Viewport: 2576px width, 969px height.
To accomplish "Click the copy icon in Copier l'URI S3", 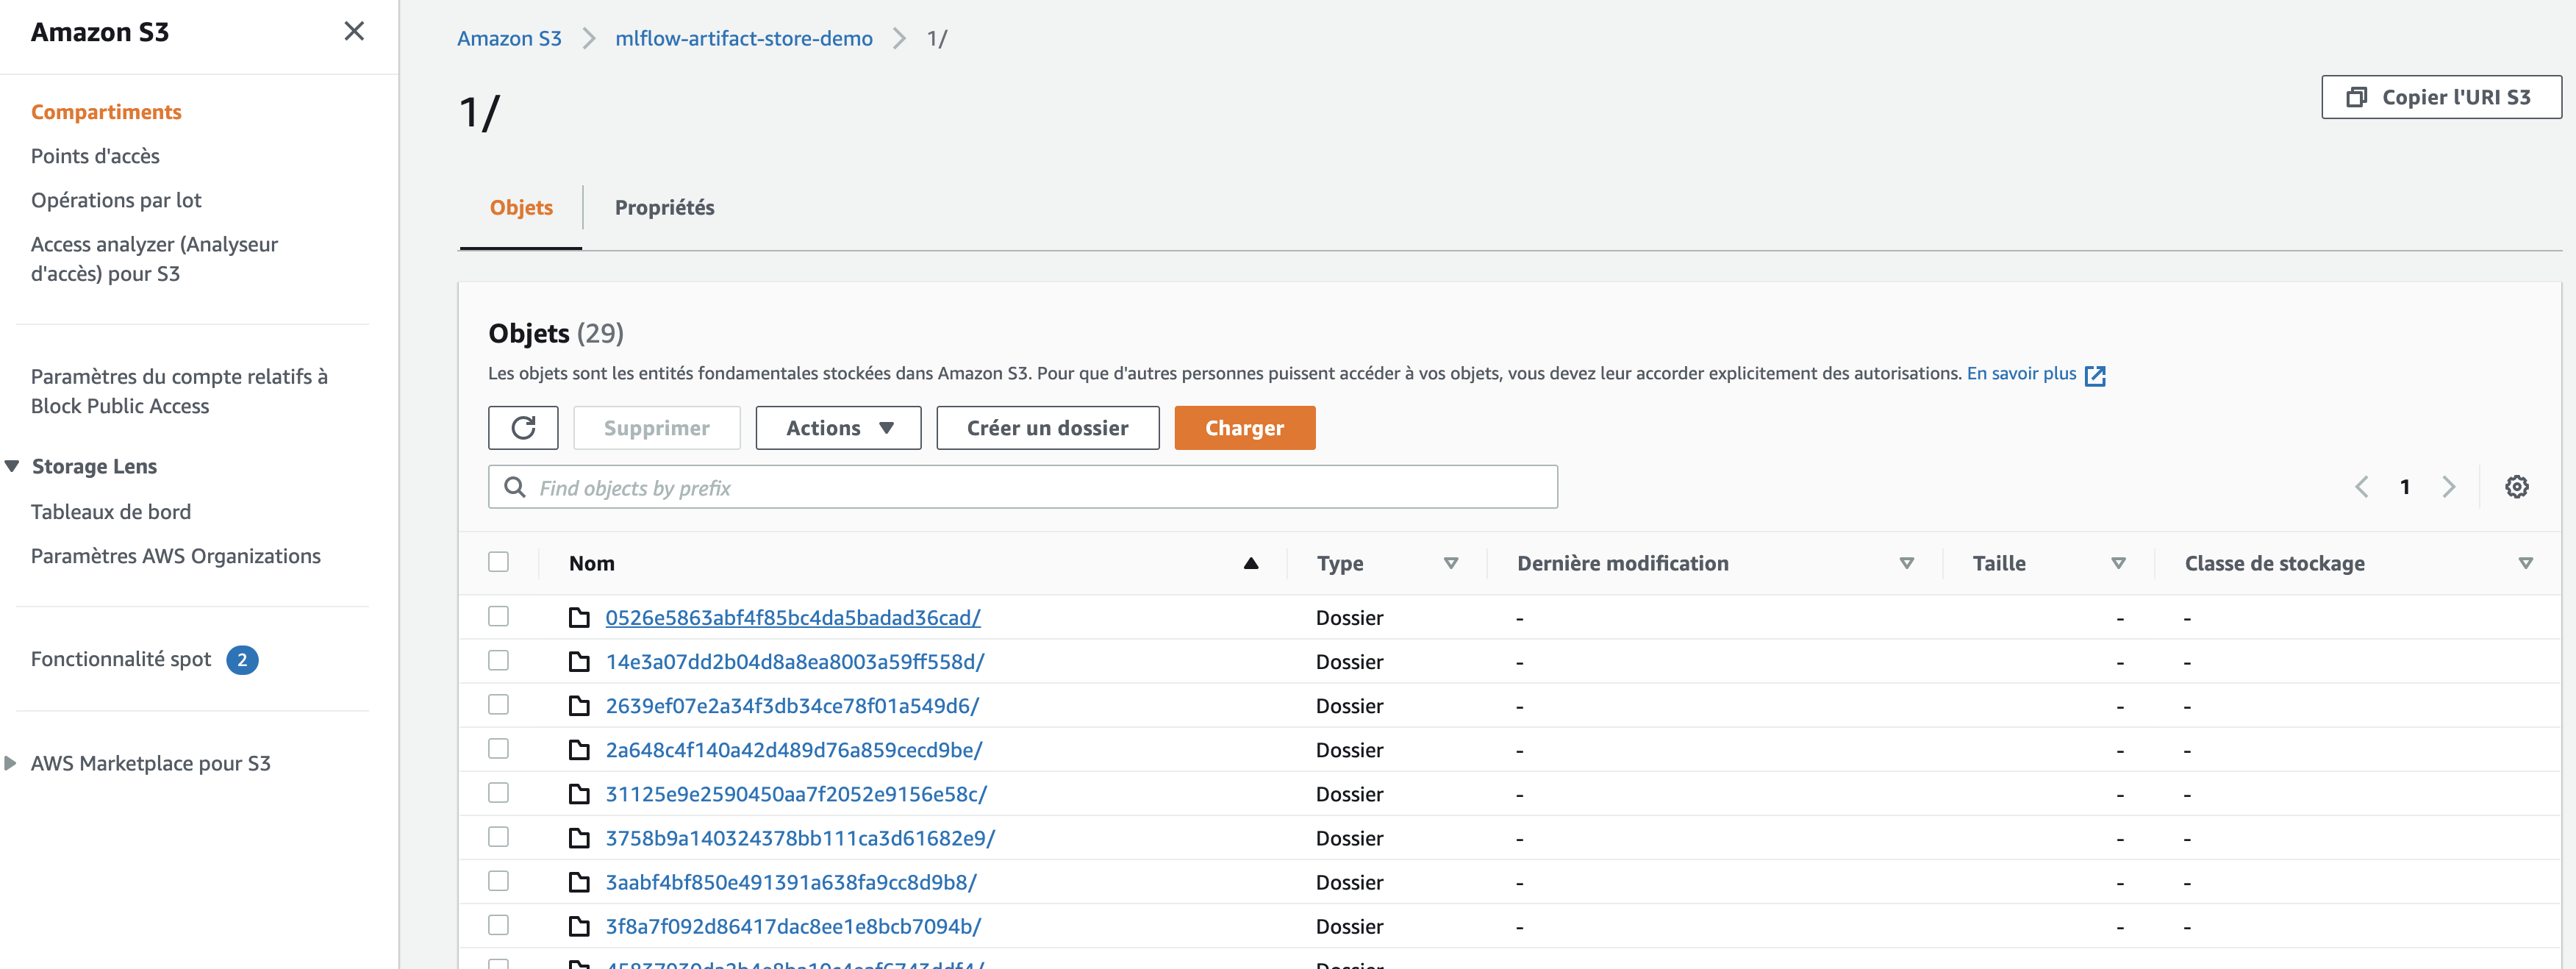I will coord(2356,97).
